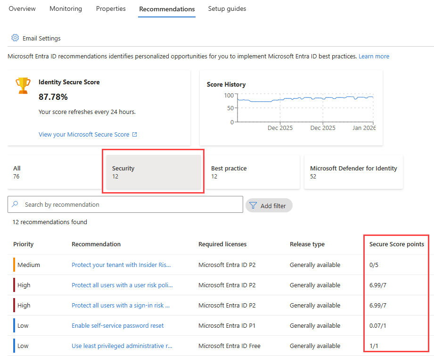Click 'Your score refreshes every 24 hours' text
Image resolution: width=434 pixels, height=356 pixels.
[87, 112]
